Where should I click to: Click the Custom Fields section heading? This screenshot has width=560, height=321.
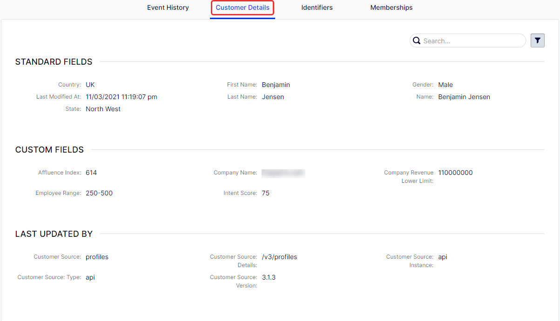pyautogui.click(x=50, y=150)
